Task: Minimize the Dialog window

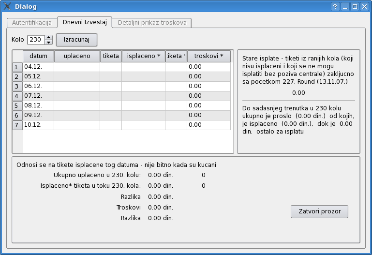Action: (345, 7)
